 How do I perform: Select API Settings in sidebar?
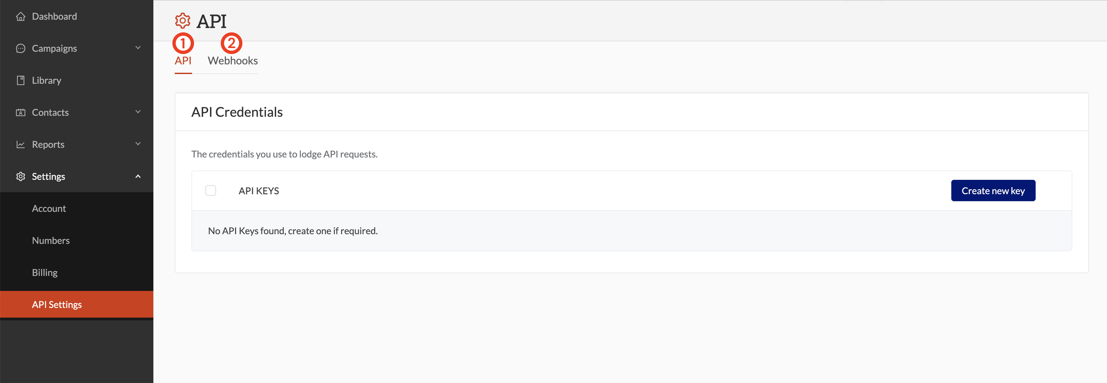76,304
